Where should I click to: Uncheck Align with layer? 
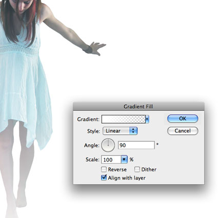coord(104,177)
